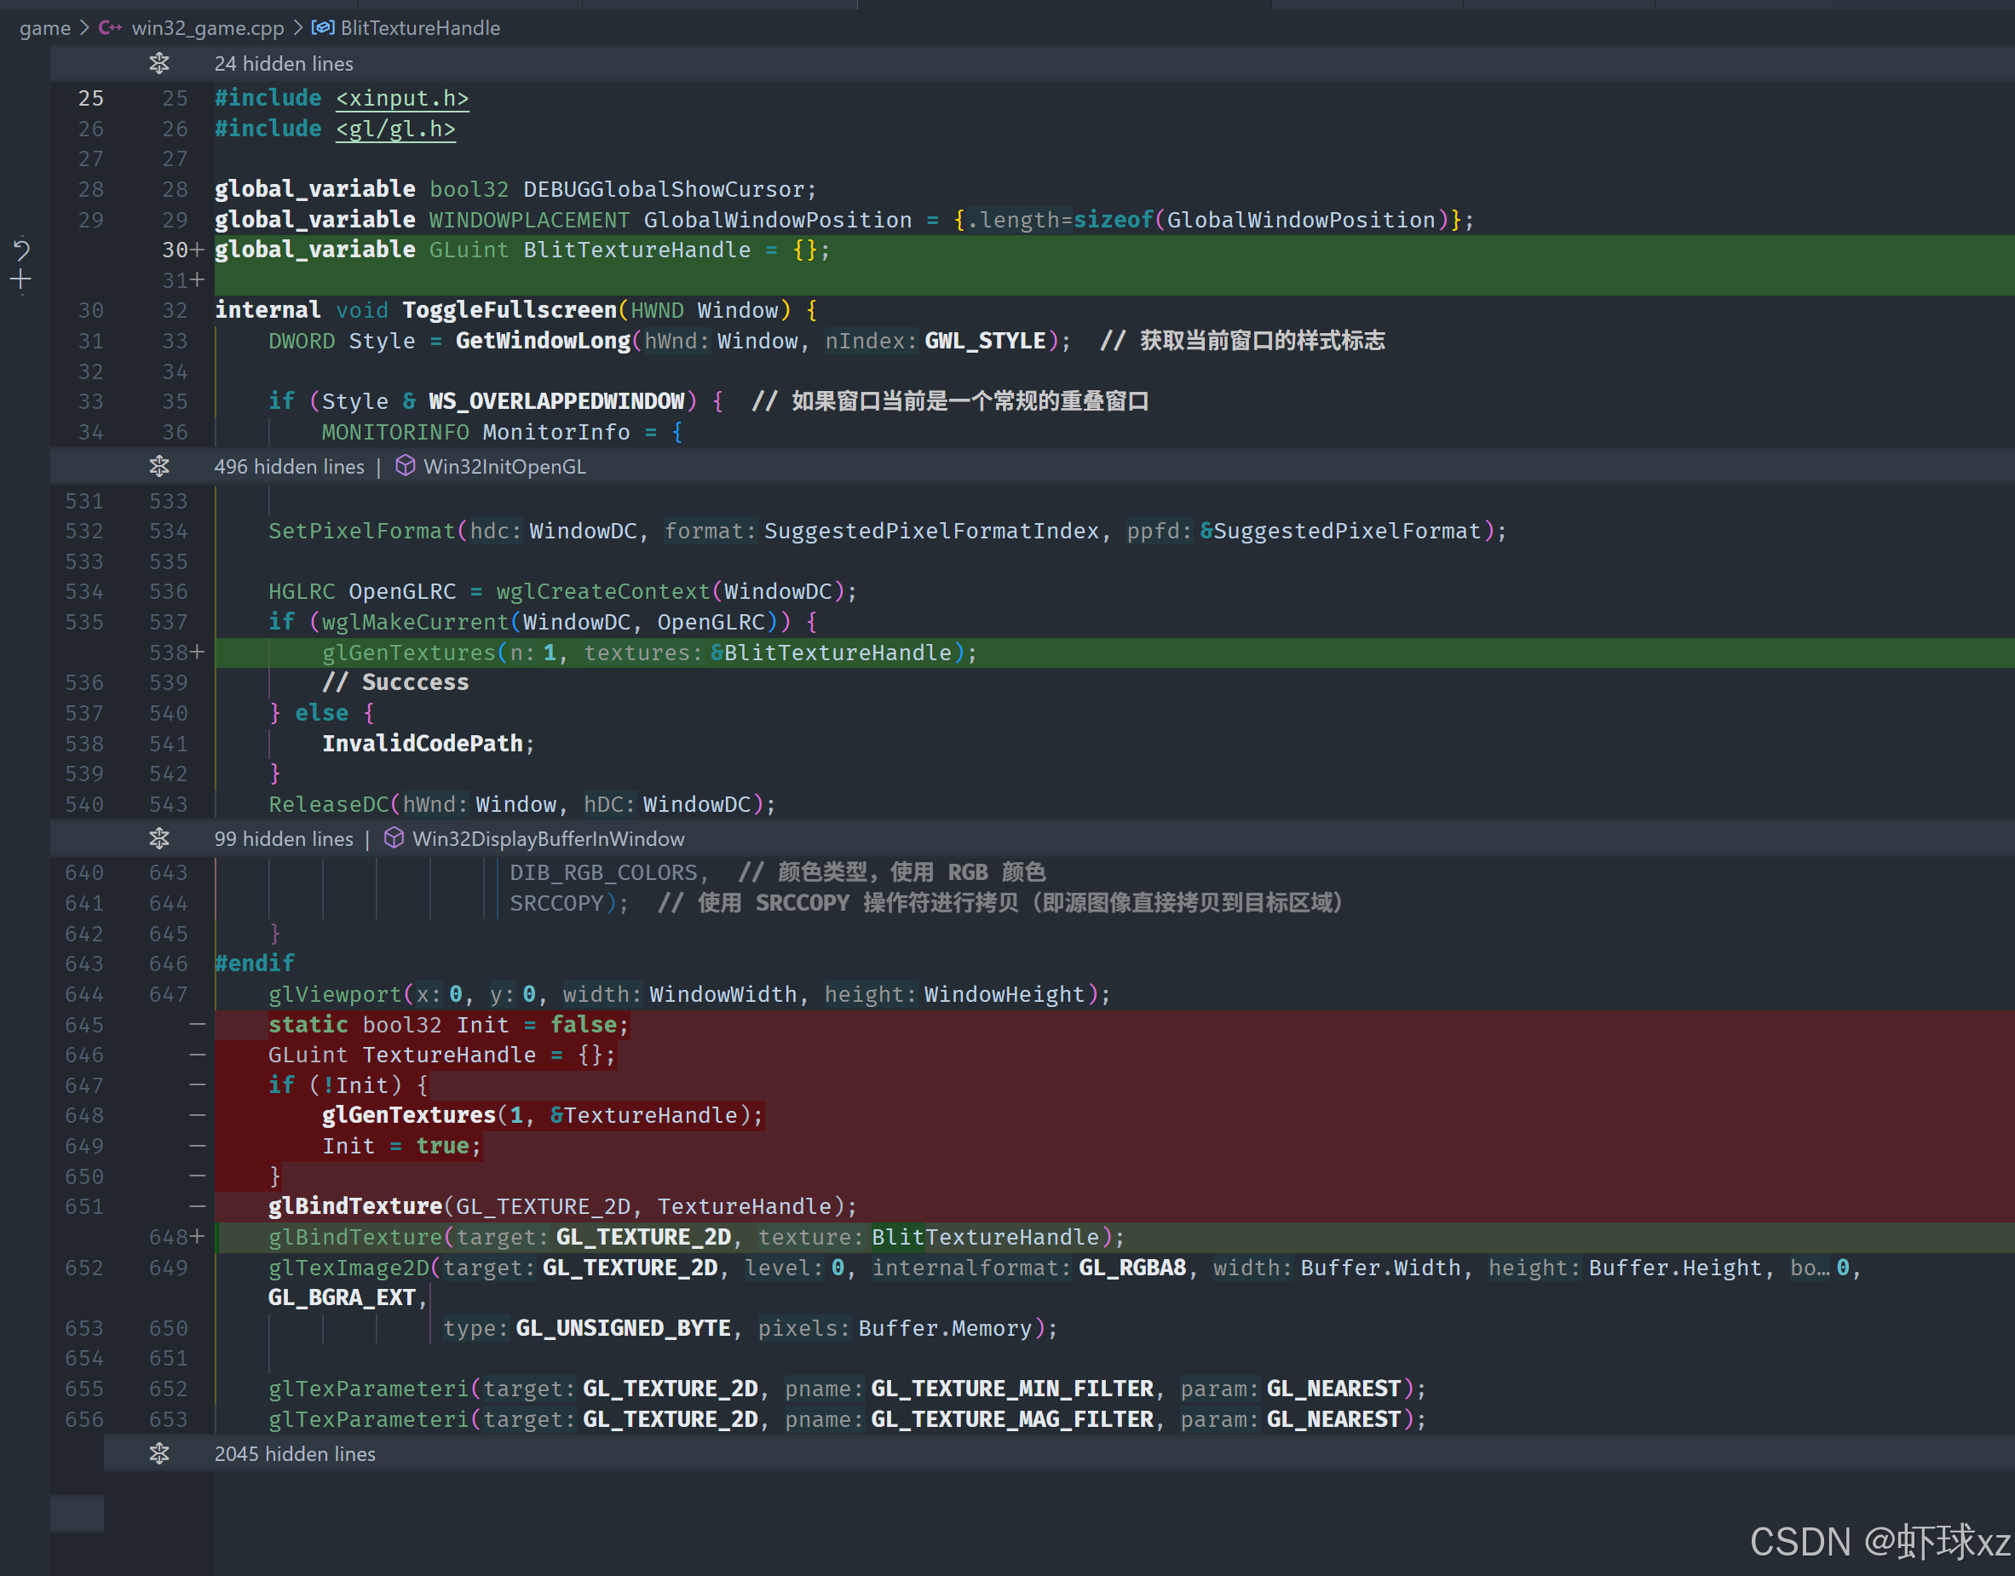This screenshot has height=1576, width=2015.
Task: Click added line 538 glGenTextures call
Action: pyautogui.click(x=409, y=653)
